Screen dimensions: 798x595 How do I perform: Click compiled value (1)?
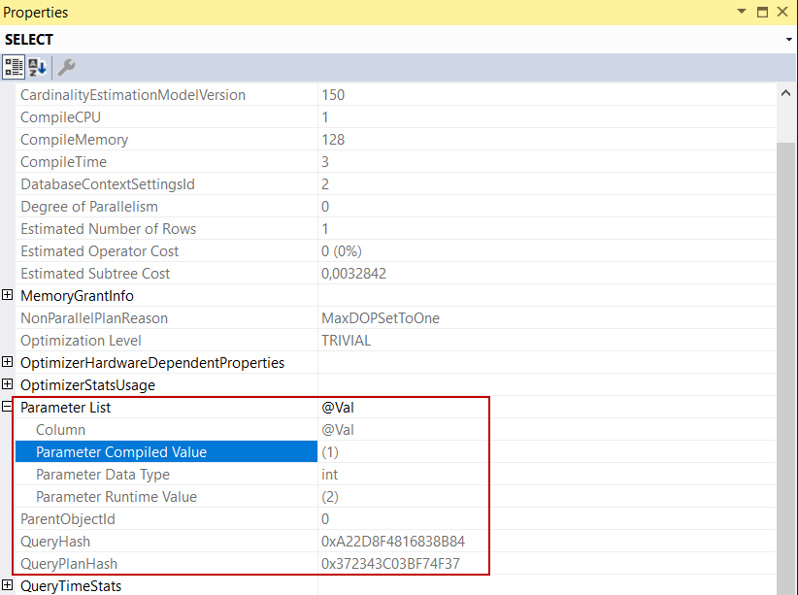[330, 452]
